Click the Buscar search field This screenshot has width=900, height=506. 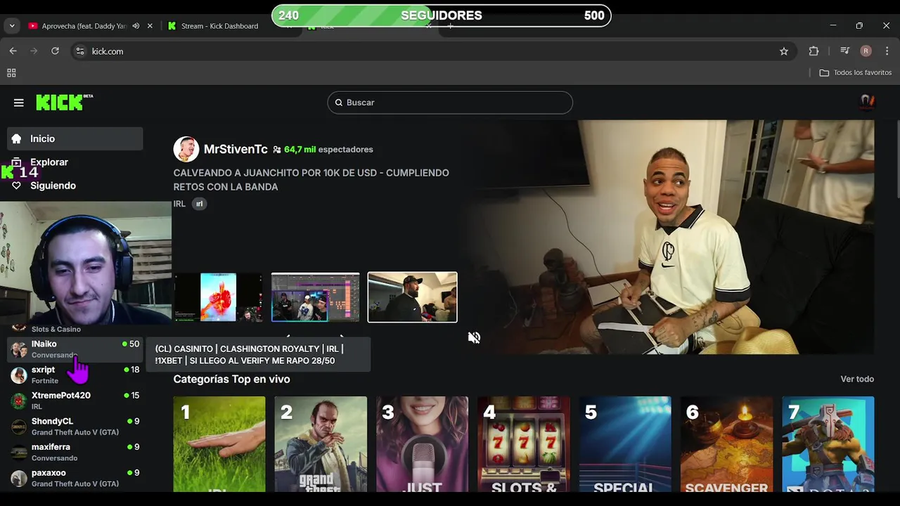(x=450, y=103)
